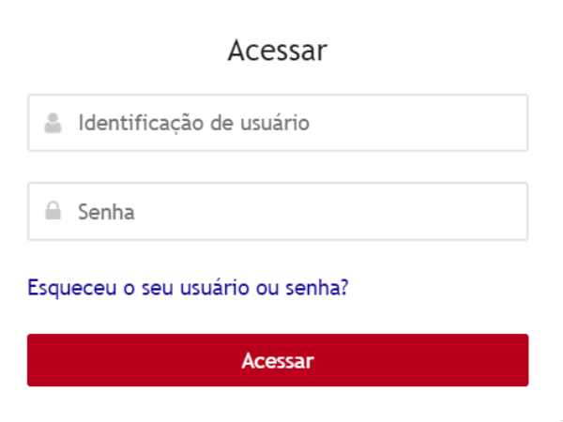Select the Acessar title above the form
The image size is (563, 422).
click(x=278, y=51)
